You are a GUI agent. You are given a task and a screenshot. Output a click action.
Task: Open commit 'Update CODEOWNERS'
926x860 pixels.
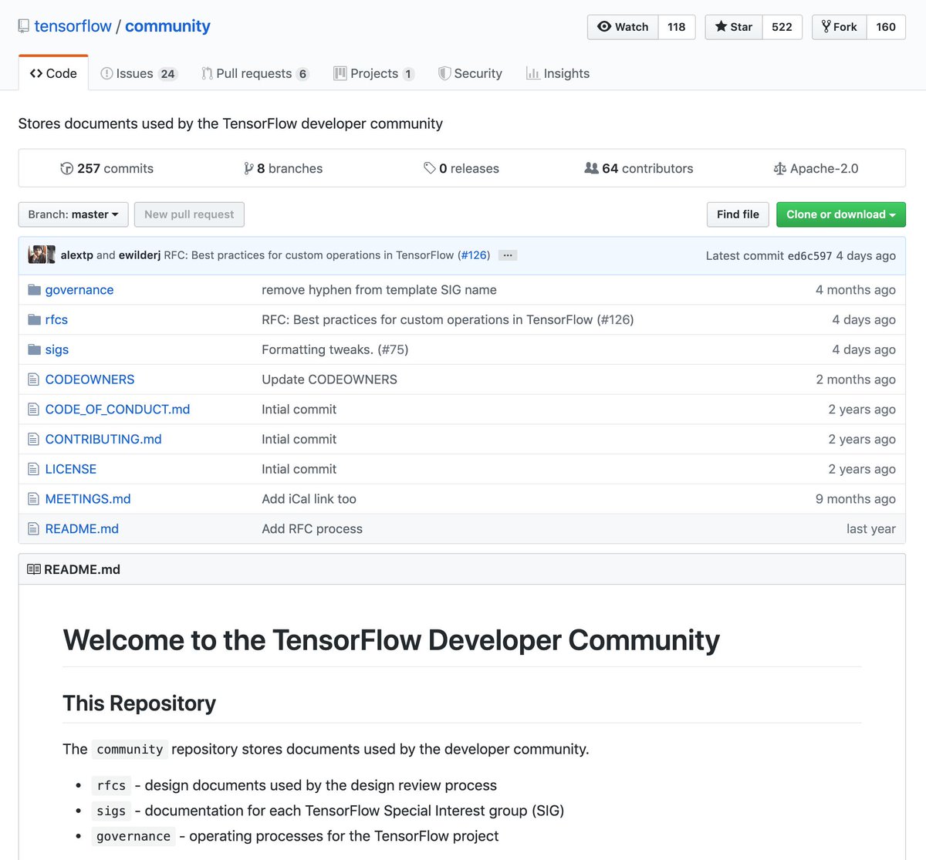pyautogui.click(x=330, y=379)
